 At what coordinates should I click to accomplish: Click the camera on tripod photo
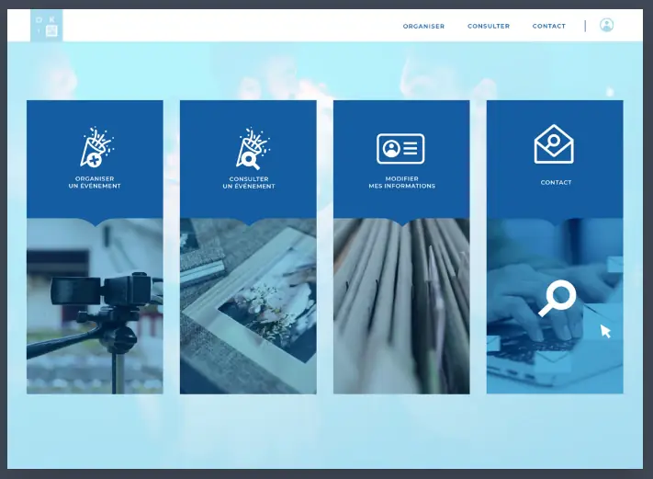pos(95,313)
